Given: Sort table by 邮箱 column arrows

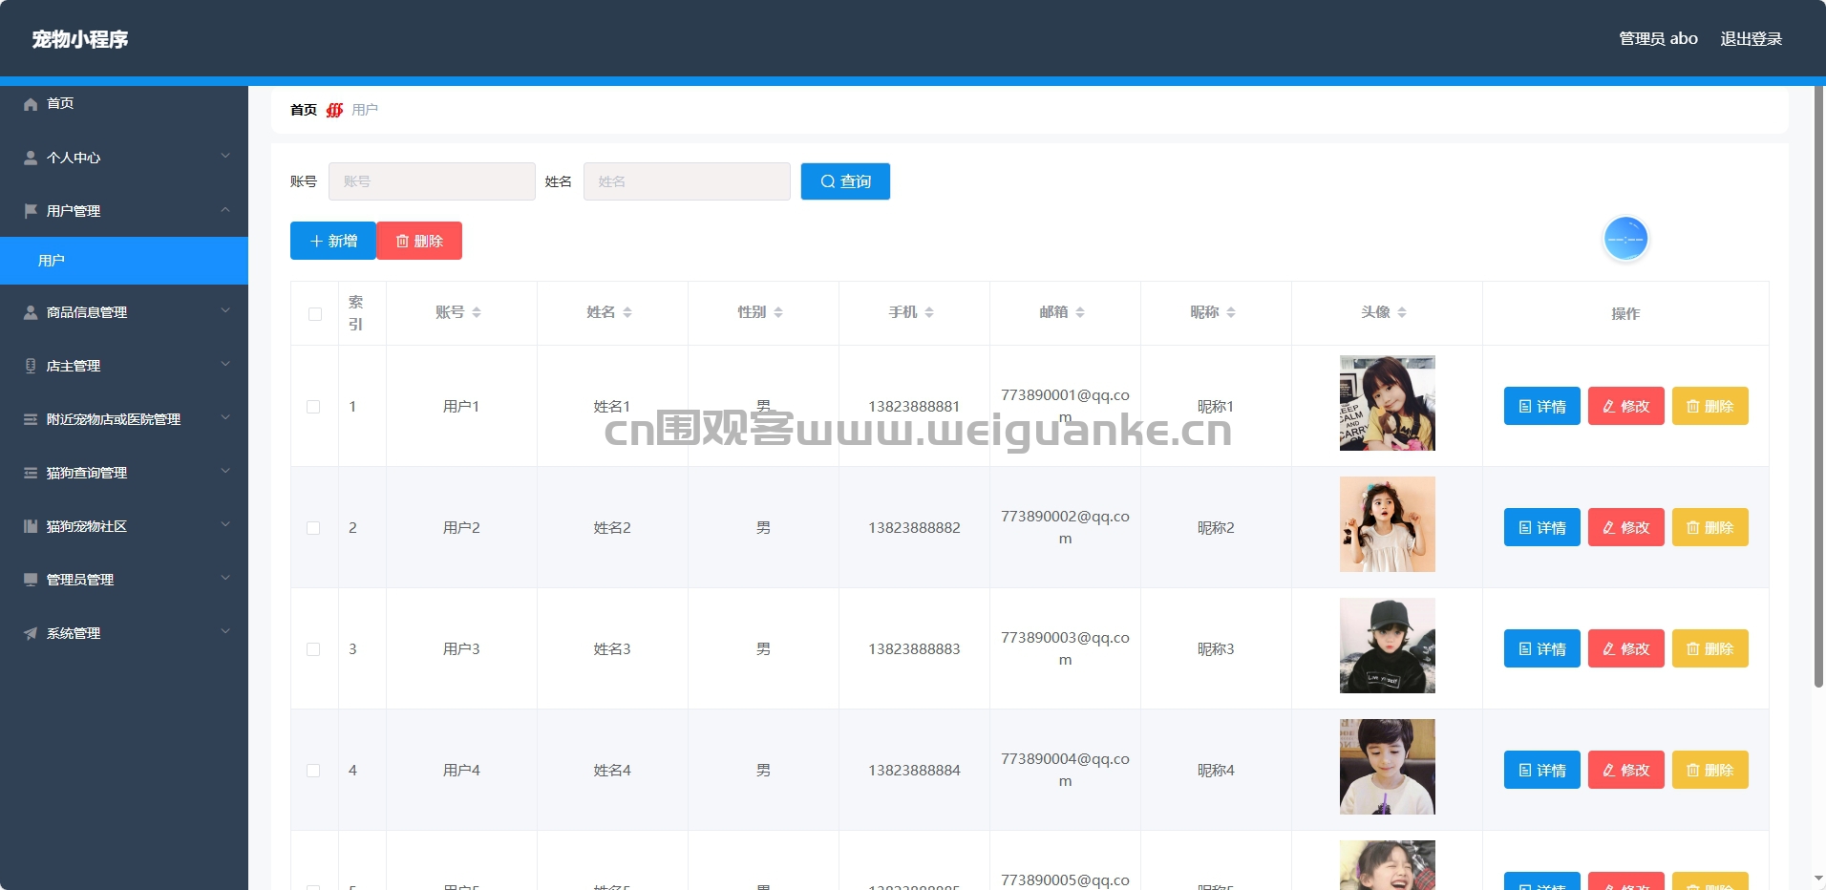Looking at the screenshot, I should pyautogui.click(x=1080, y=312).
